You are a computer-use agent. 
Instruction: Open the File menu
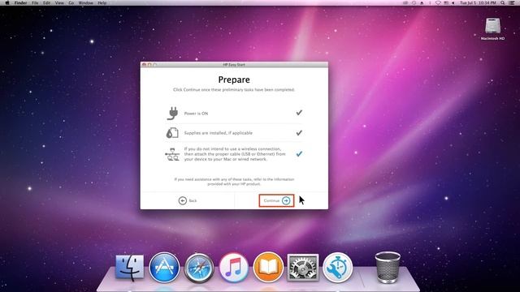(35, 2)
